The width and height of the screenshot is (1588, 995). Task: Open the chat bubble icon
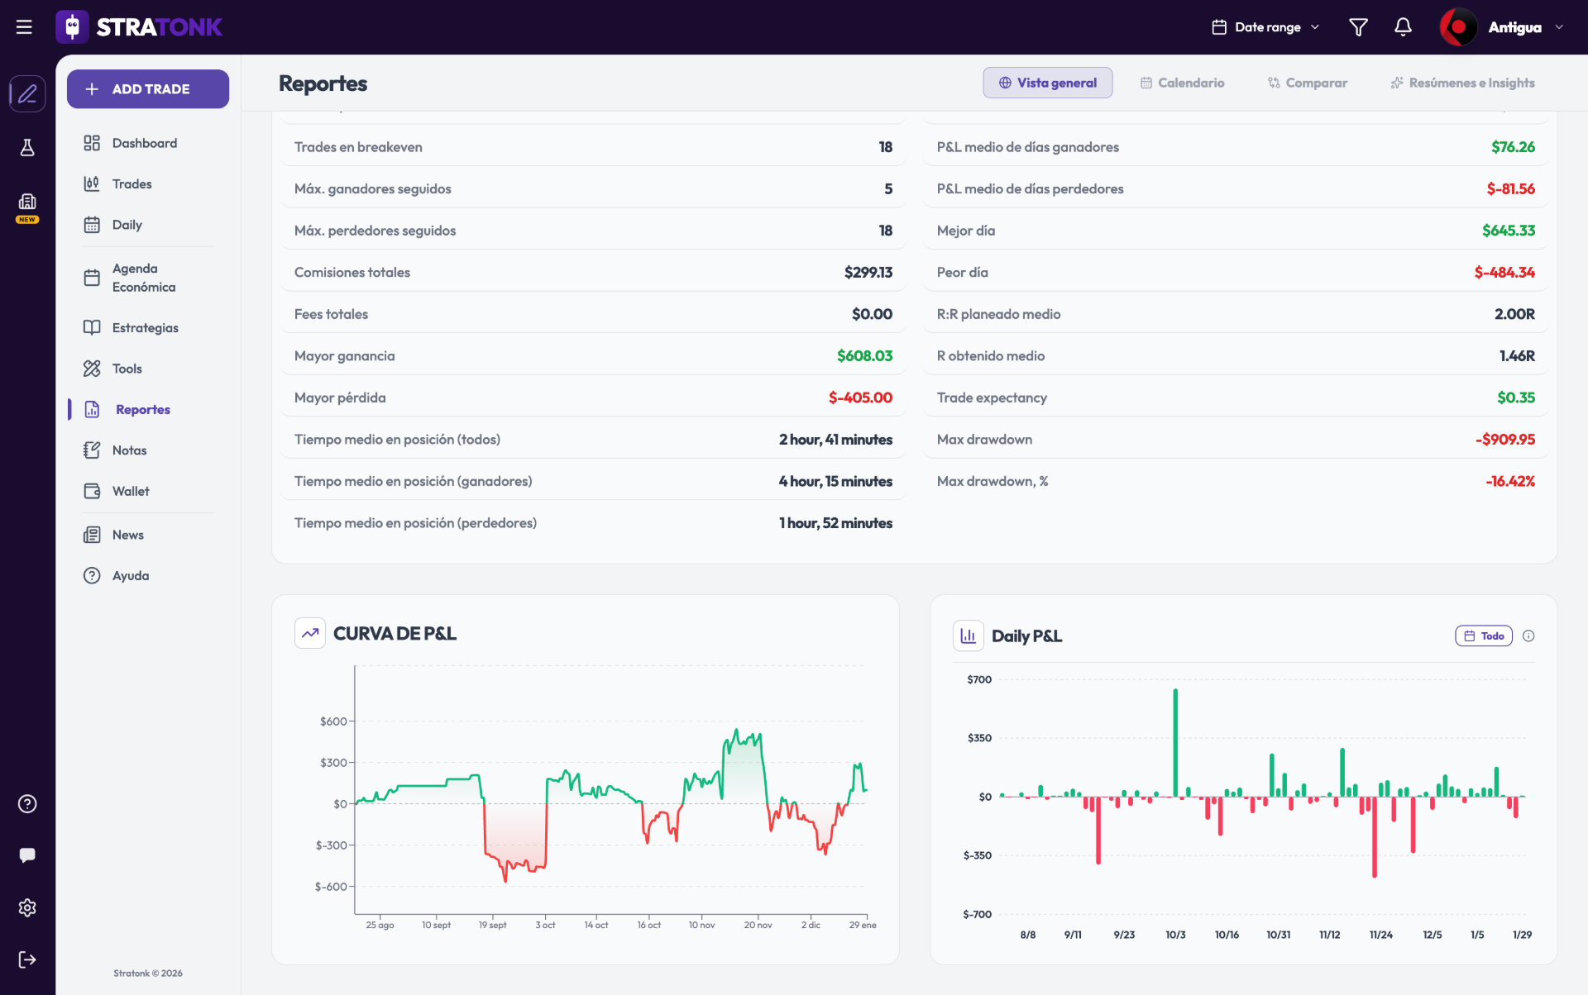(27, 855)
